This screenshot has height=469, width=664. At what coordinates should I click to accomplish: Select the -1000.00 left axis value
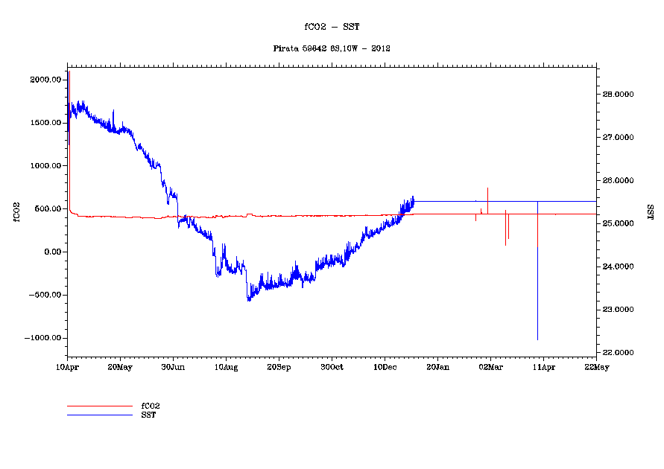(43, 338)
